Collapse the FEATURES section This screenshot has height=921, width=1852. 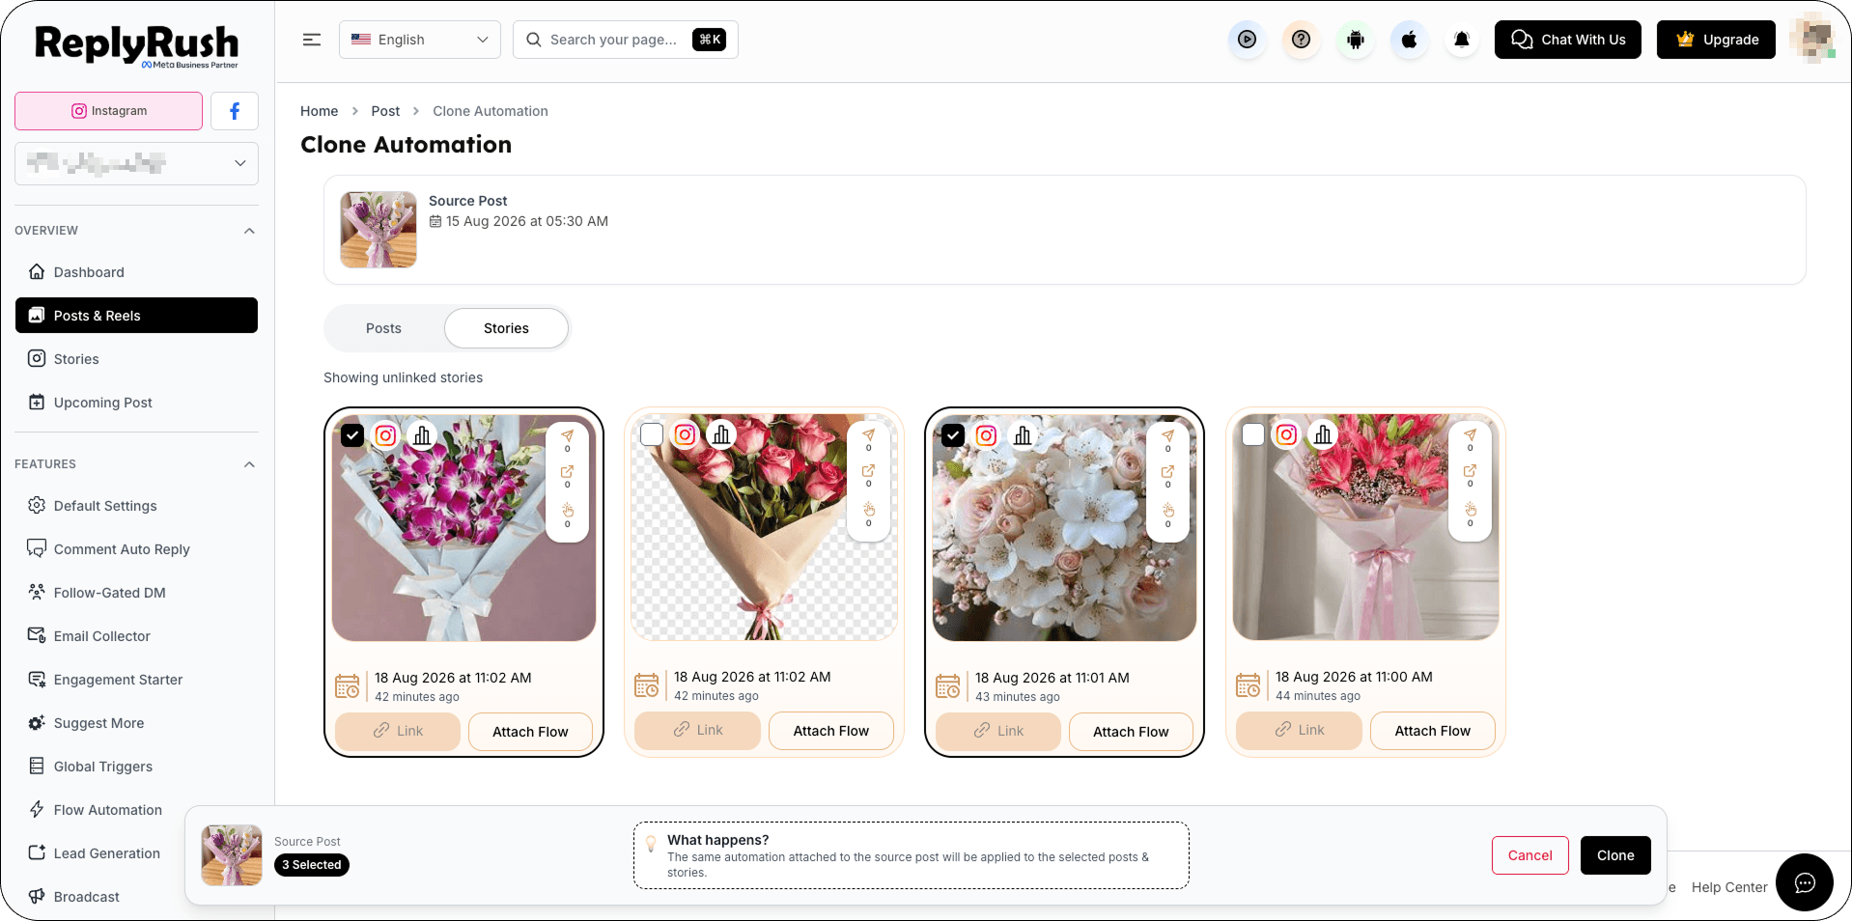(x=249, y=464)
